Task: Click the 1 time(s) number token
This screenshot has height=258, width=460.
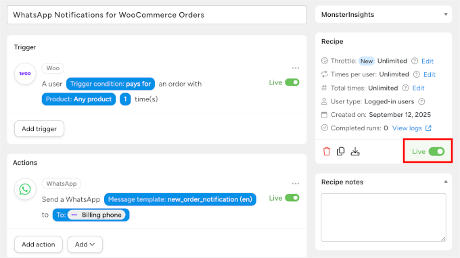Action: coord(125,99)
